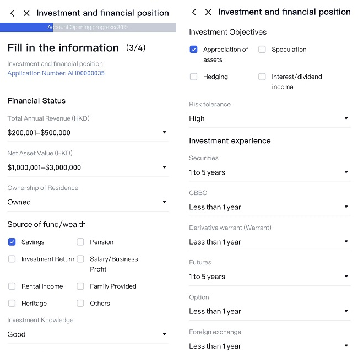Tap the X icon on the right screen

click(208, 12)
